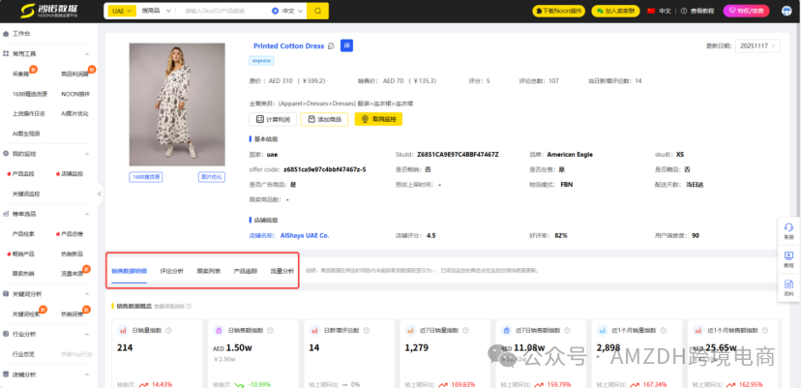Click the 资料 documents icon on right edge
This screenshot has width=801, height=388.
click(x=788, y=286)
